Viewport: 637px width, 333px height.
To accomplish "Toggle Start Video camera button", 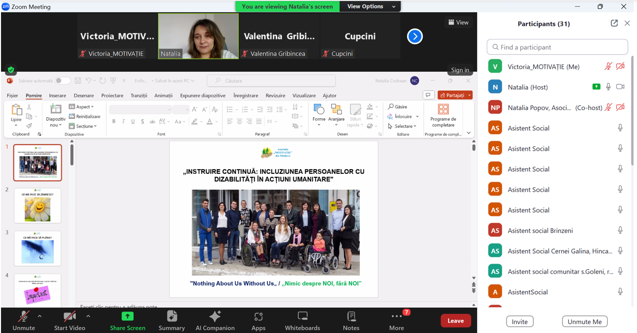I will [x=69, y=320].
